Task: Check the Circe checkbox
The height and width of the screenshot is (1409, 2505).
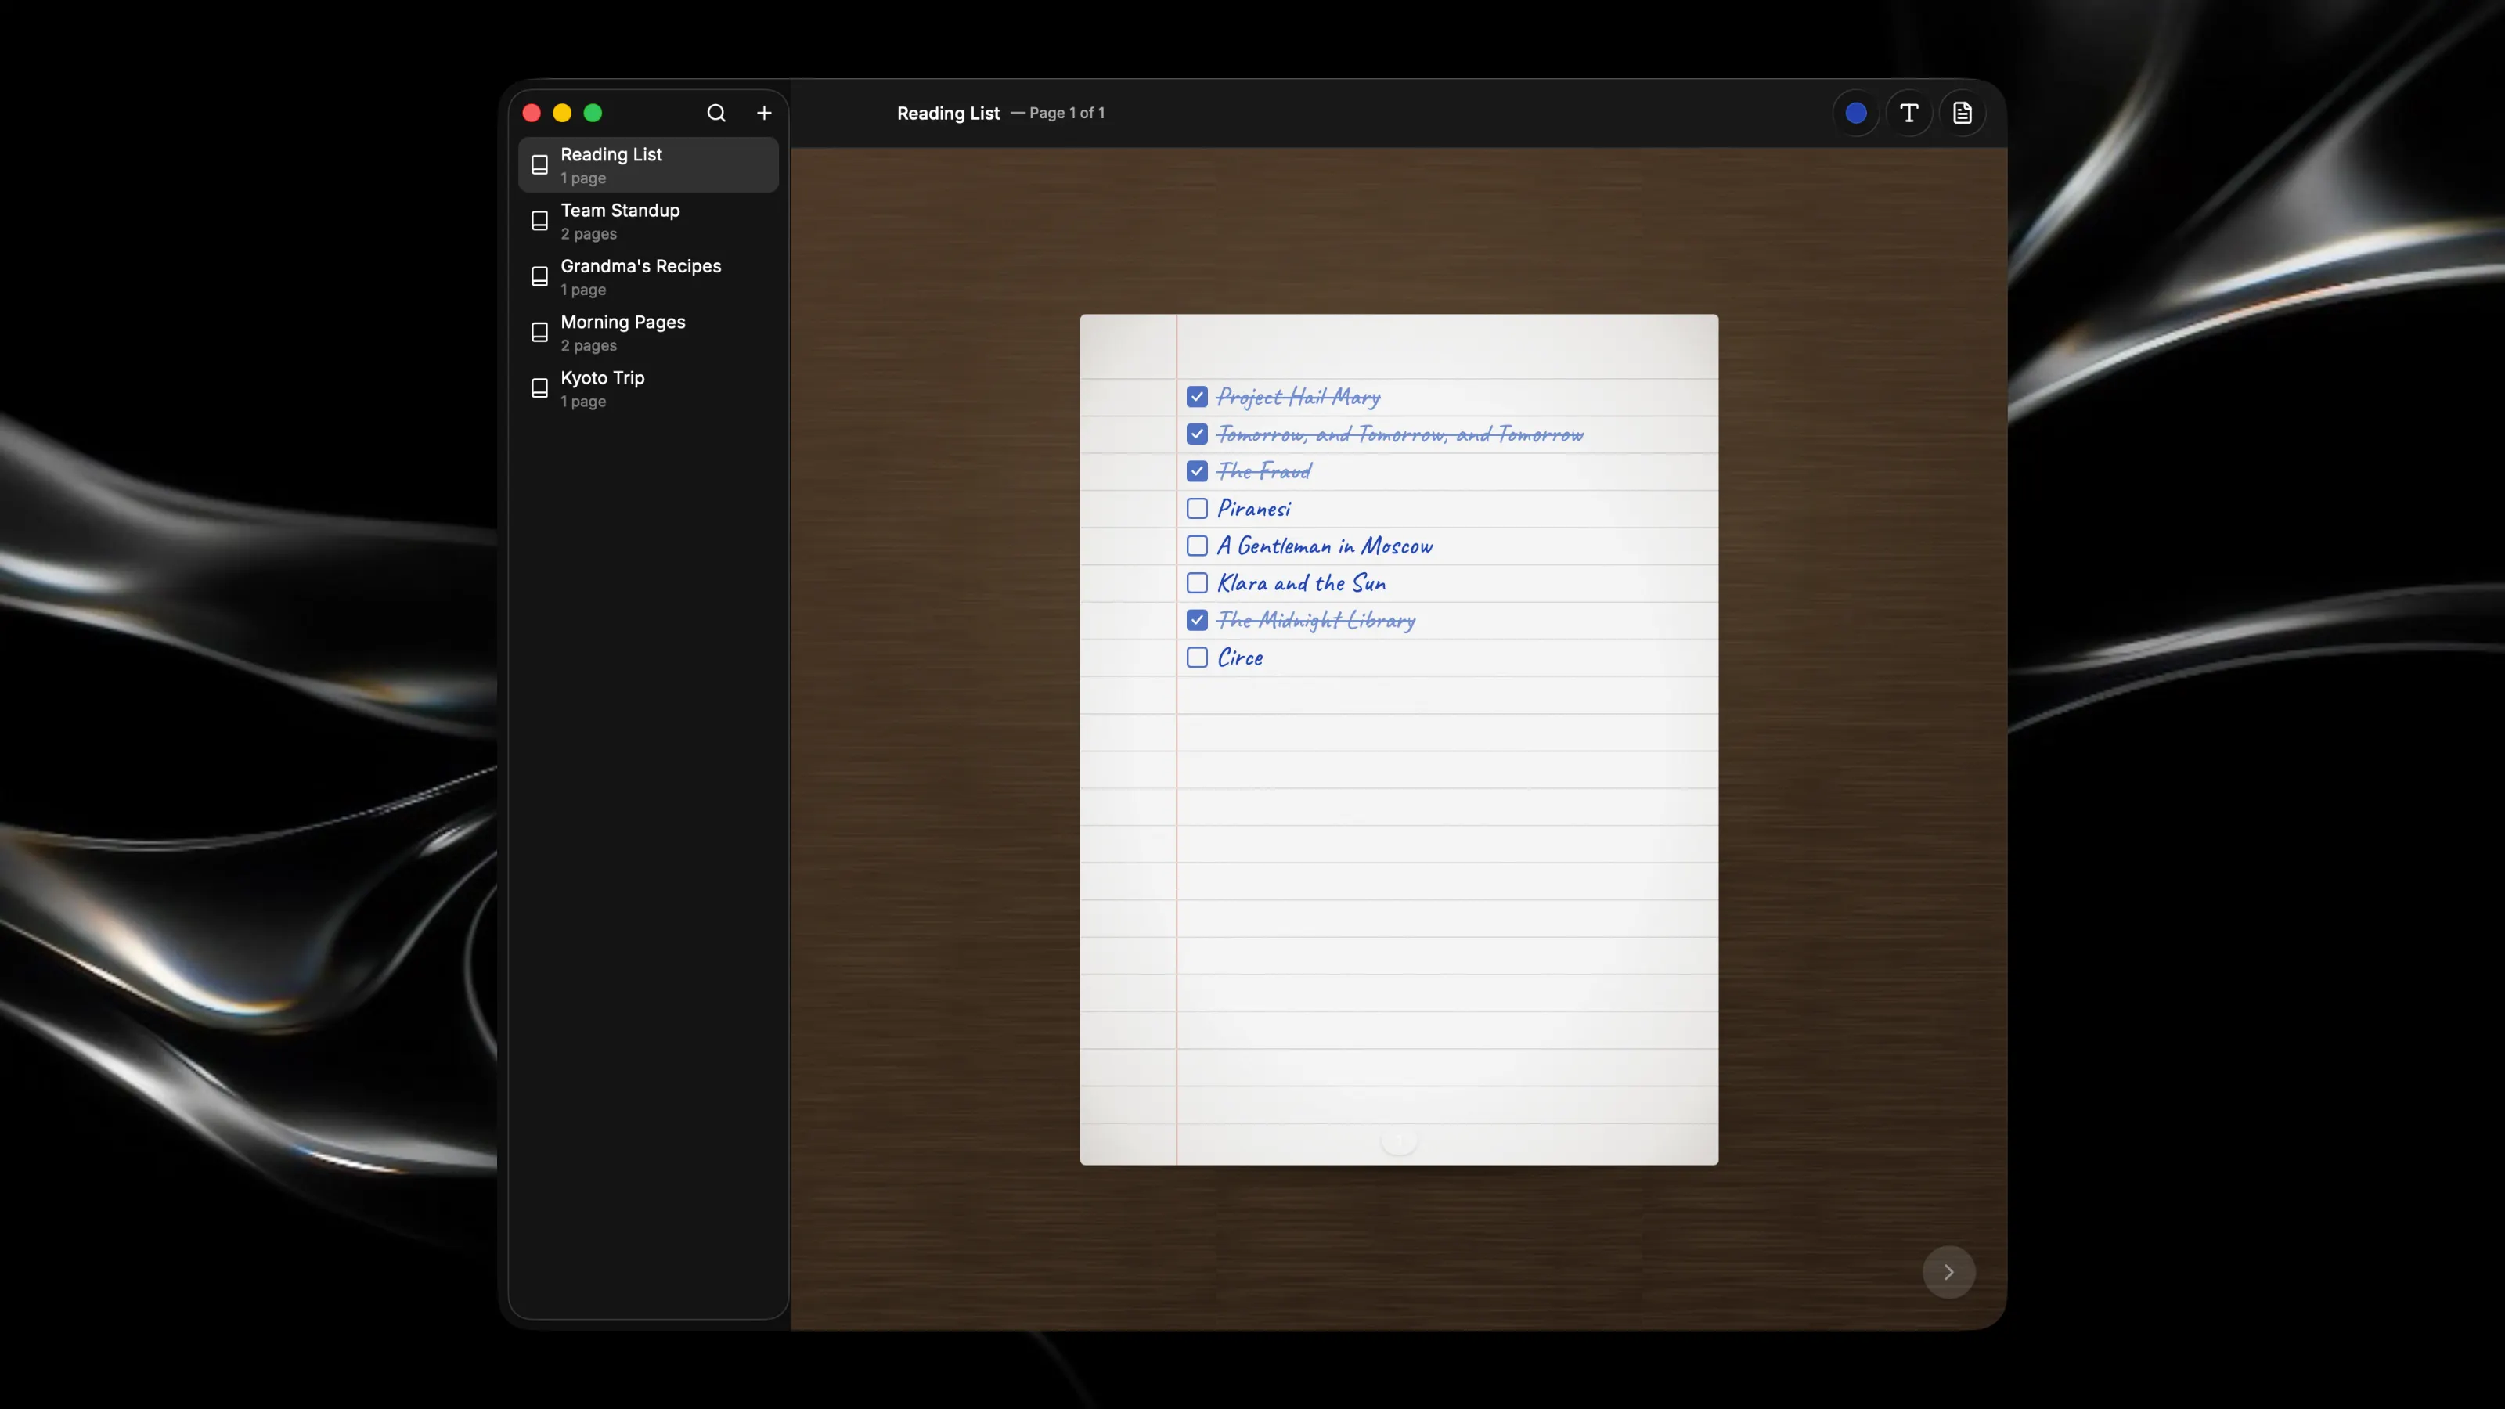Action: (1197, 658)
